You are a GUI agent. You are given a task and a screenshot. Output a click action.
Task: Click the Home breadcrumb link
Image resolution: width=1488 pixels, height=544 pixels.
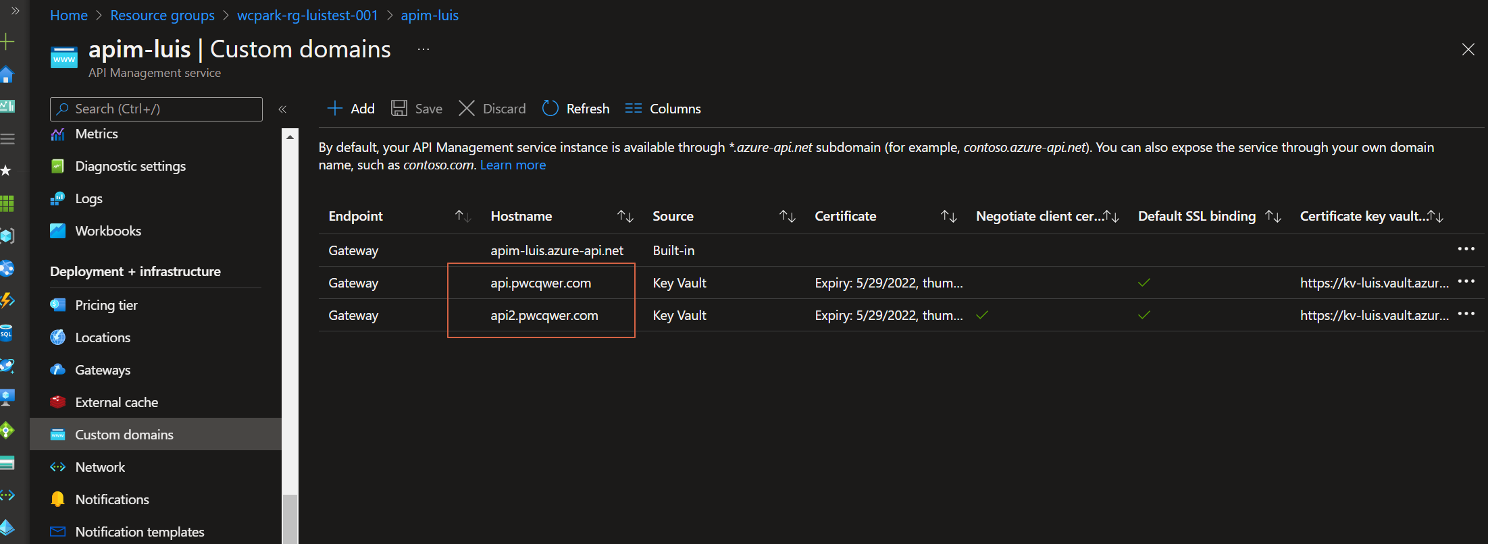pyautogui.click(x=69, y=15)
